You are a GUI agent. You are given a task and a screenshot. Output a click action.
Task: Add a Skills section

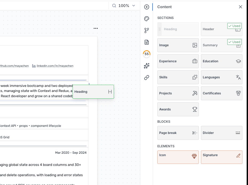(178, 77)
